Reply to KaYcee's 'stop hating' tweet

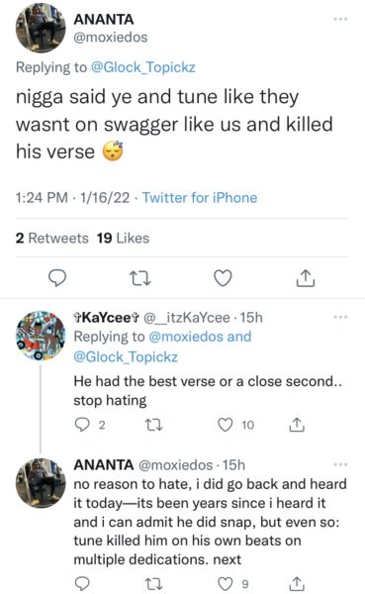pos(82,425)
